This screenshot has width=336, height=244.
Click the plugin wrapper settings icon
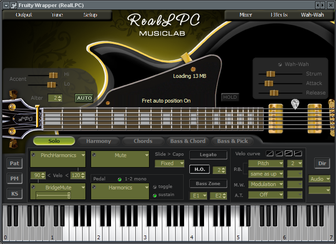click(x=13, y=5)
